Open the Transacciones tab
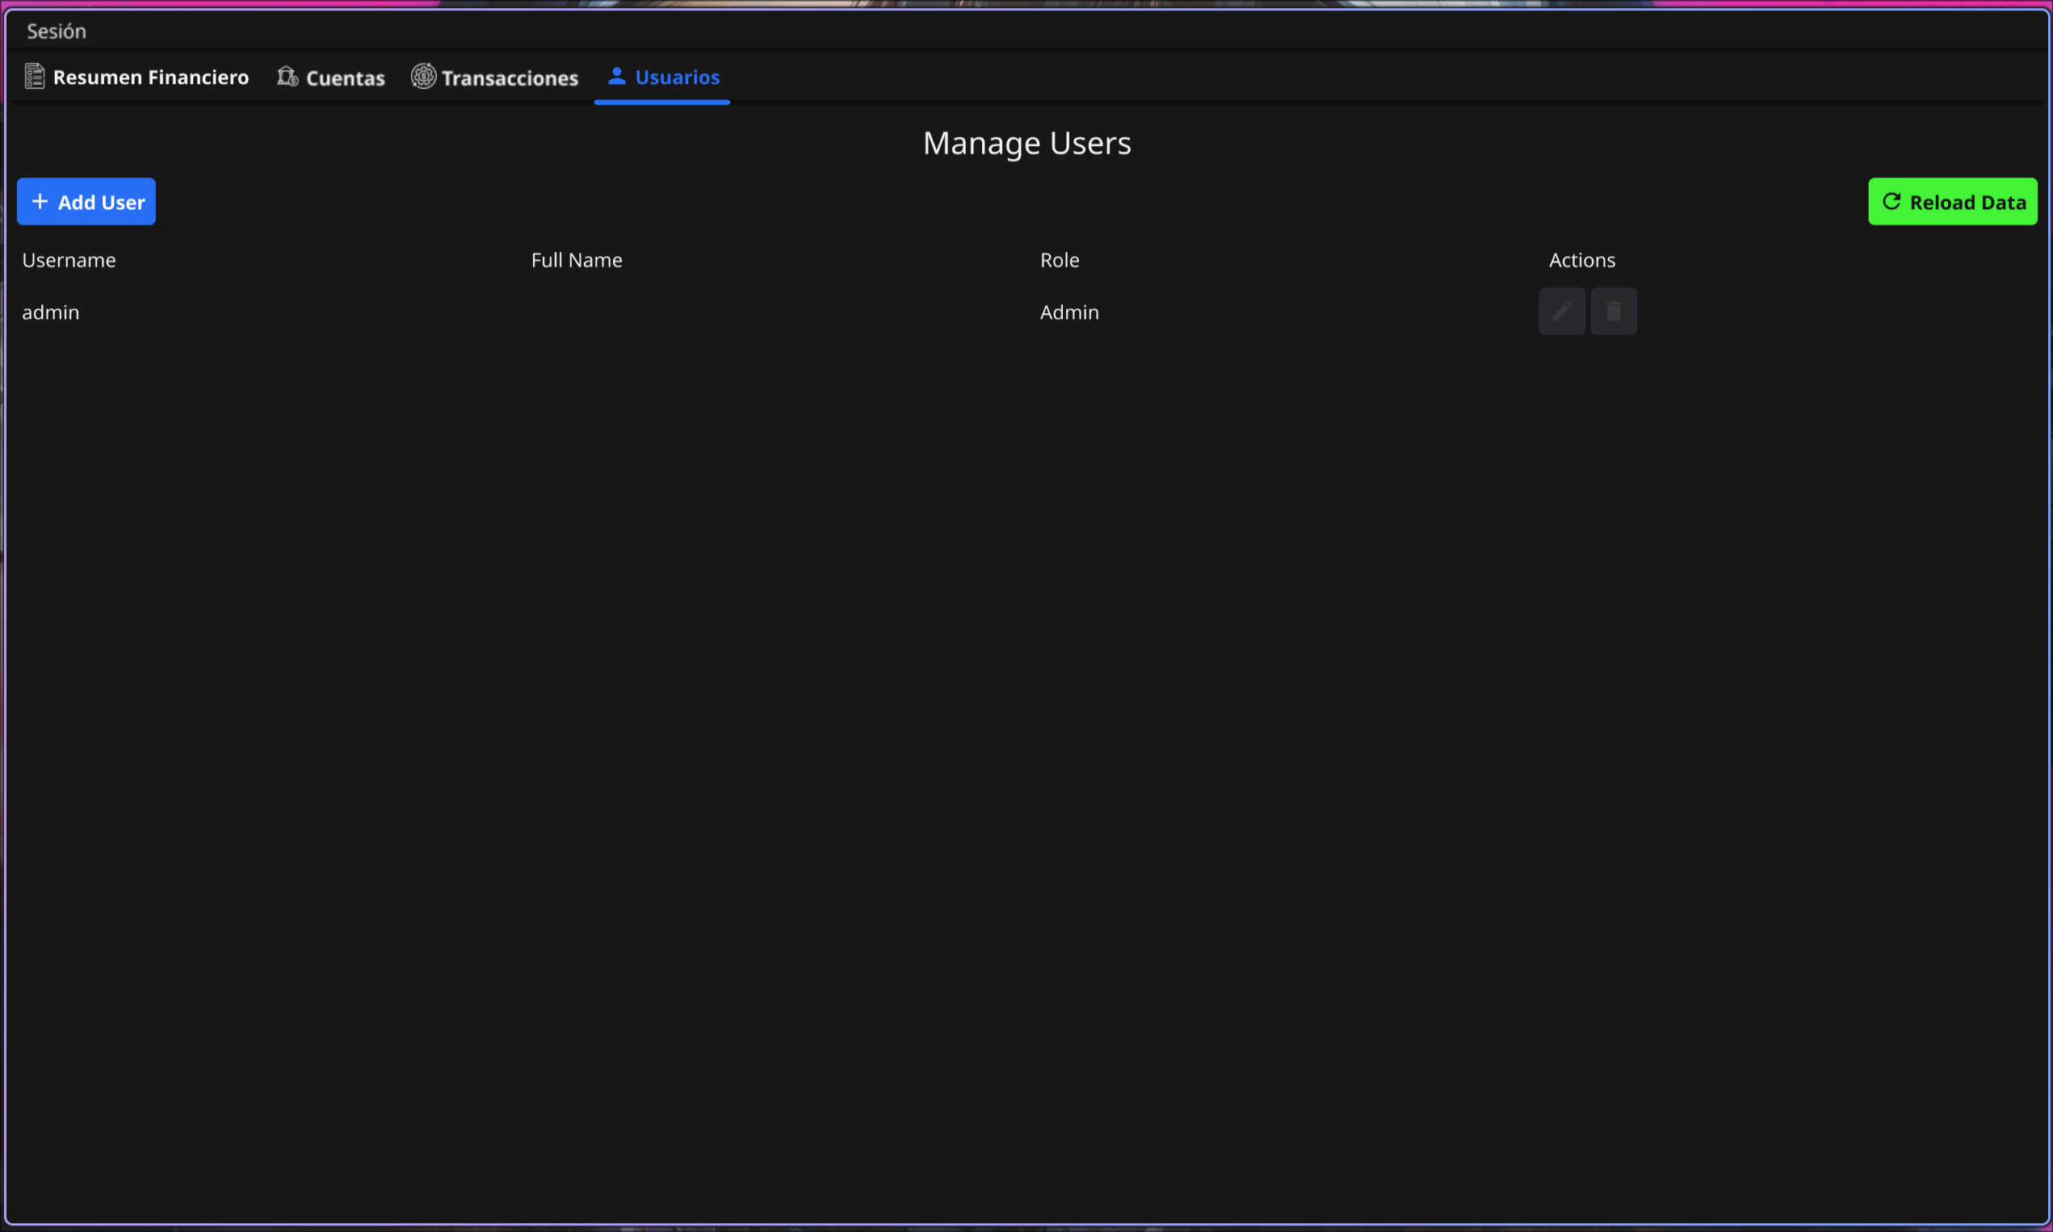 coord(509,78)
